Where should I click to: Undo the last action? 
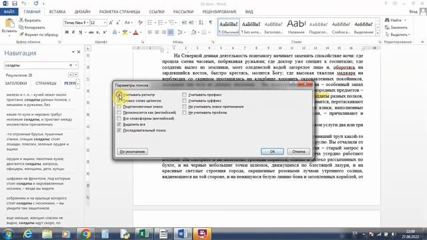tap(24, 3)
